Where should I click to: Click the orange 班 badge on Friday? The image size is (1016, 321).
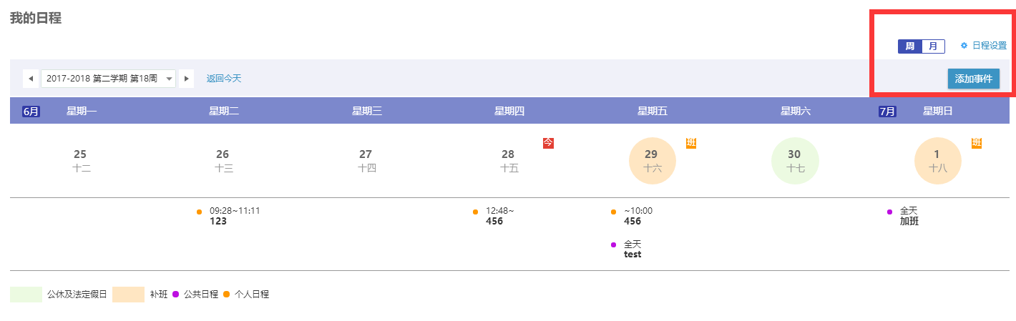click(691, 143)
